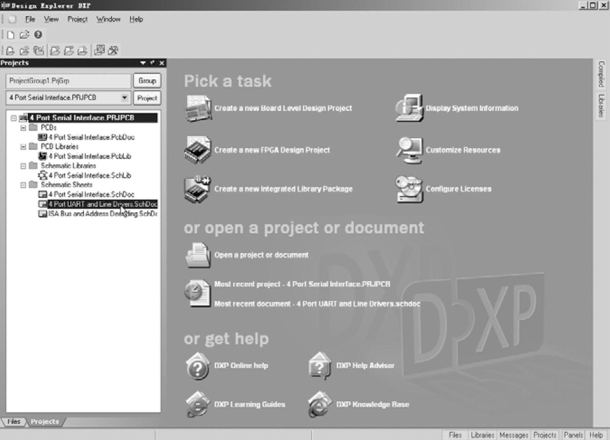610x440 pixels.
Task: Collapse the Schematic Sheets folder
Action: pyautogui.click(x=24, y=185)
